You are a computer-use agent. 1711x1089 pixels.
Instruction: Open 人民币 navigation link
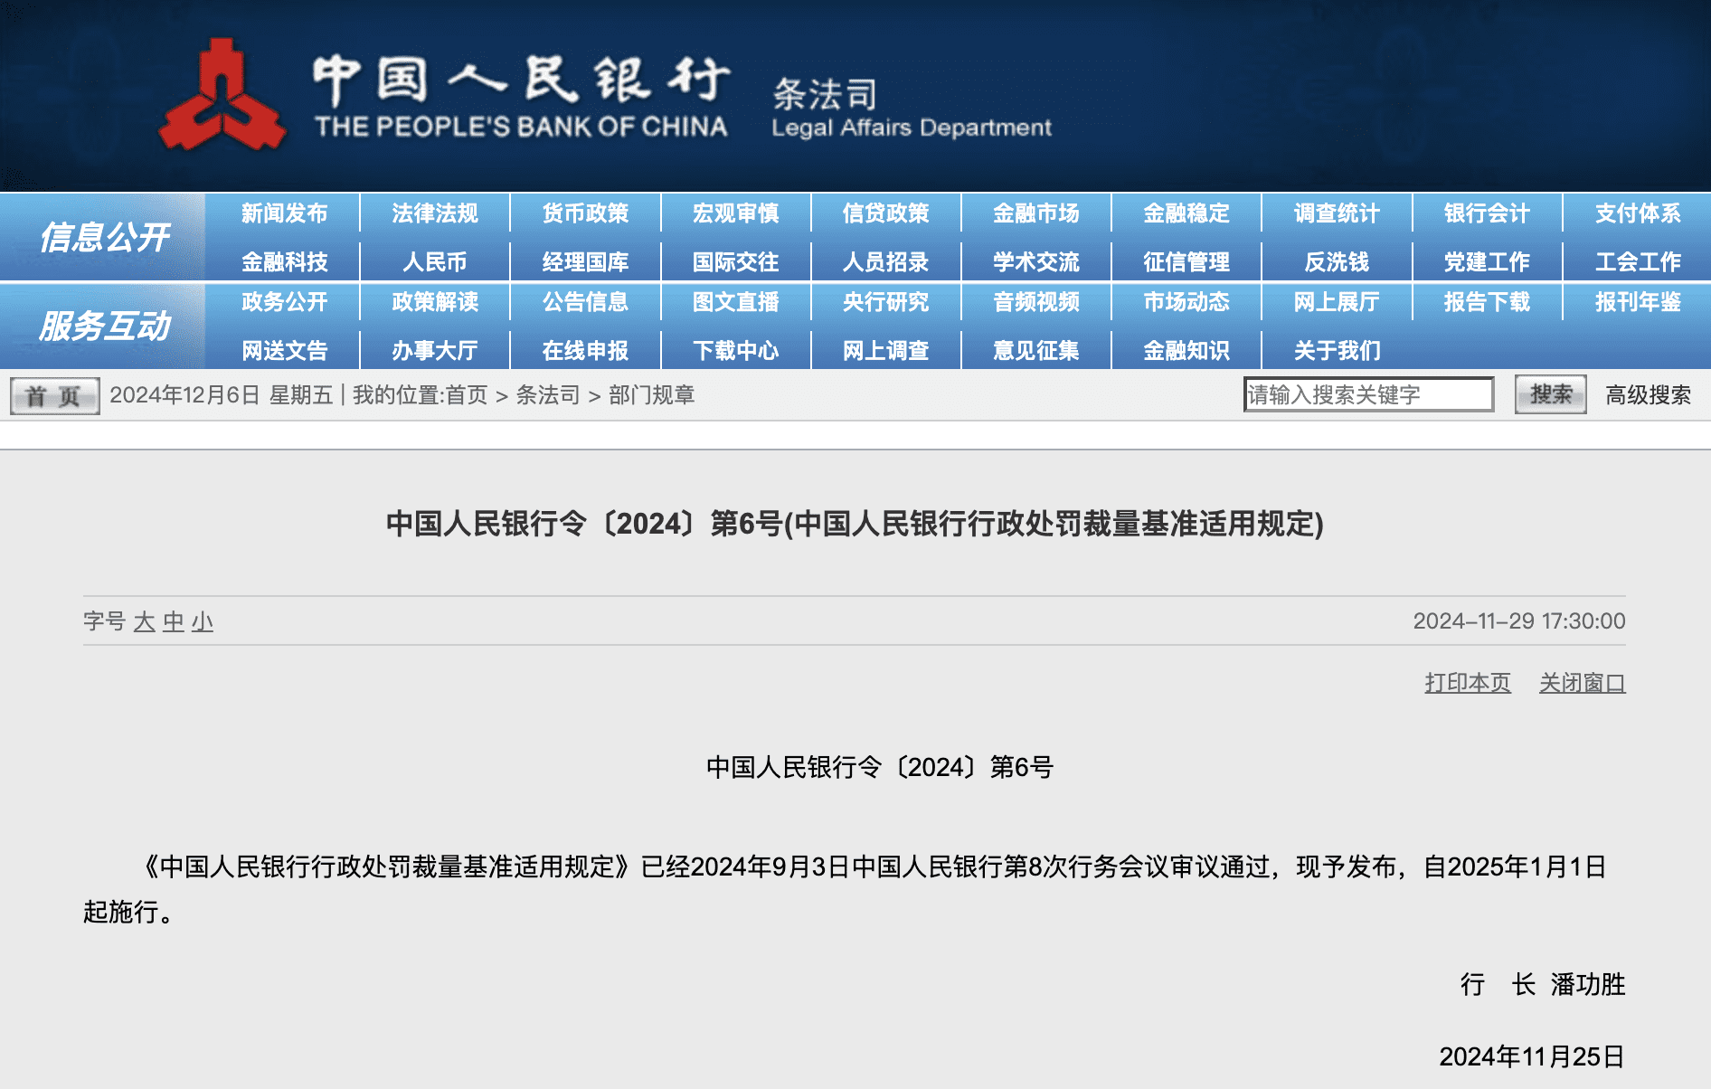[435, 262]
